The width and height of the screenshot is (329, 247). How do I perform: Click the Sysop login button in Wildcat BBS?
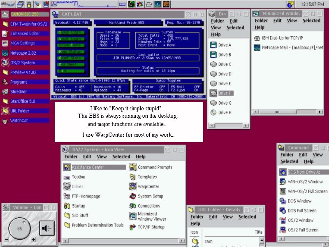tap(71, 33)
